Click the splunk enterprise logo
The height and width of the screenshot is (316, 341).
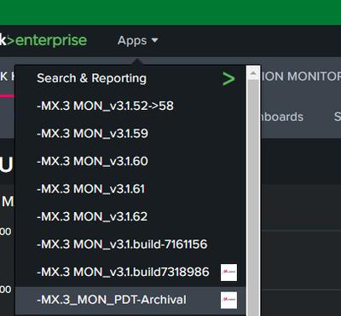[43, 41]
